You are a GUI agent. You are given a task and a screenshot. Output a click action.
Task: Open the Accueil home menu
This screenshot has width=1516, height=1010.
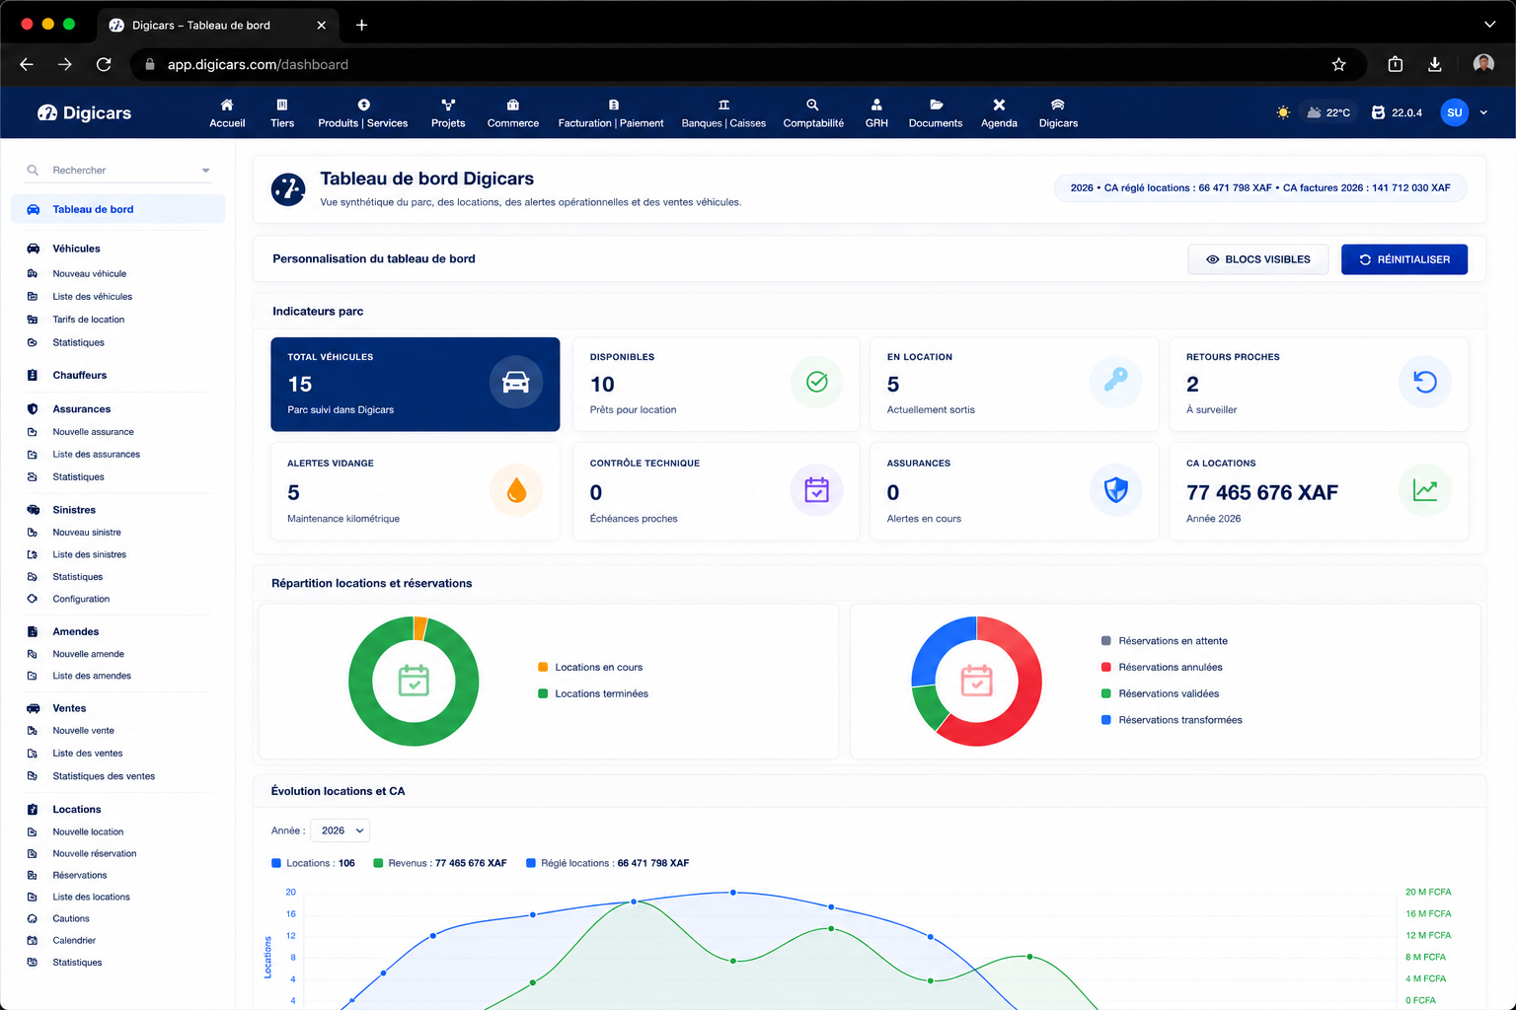227,113
